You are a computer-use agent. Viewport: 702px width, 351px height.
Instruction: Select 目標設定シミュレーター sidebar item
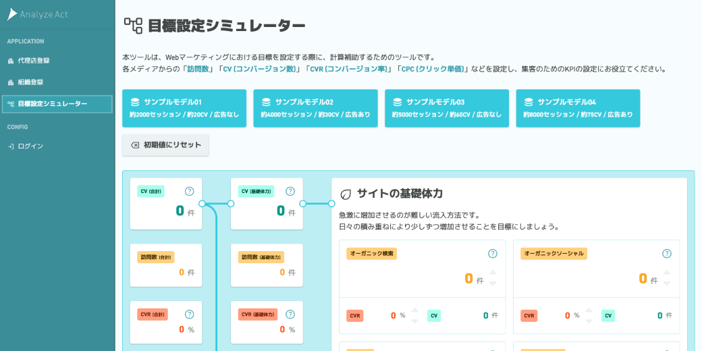pos(57,104)
